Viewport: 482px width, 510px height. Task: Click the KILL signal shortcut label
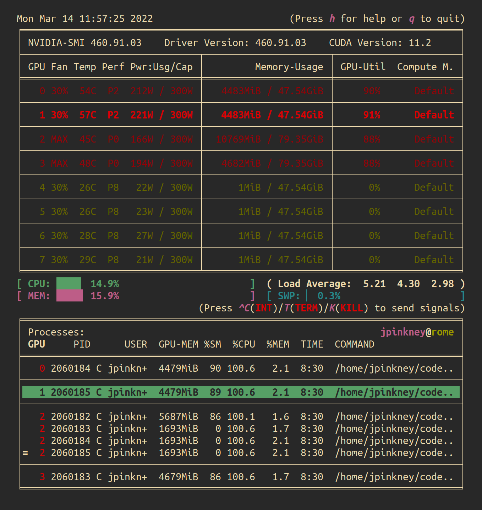352,308
